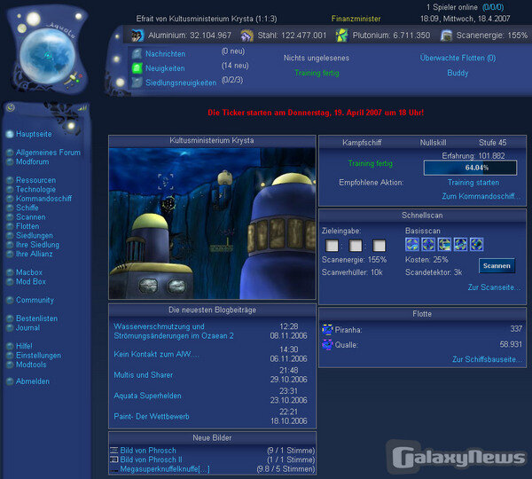Click the bullet icon beside Journal
This screenshot has width=532, height=479.
click(x=10, y=328)
